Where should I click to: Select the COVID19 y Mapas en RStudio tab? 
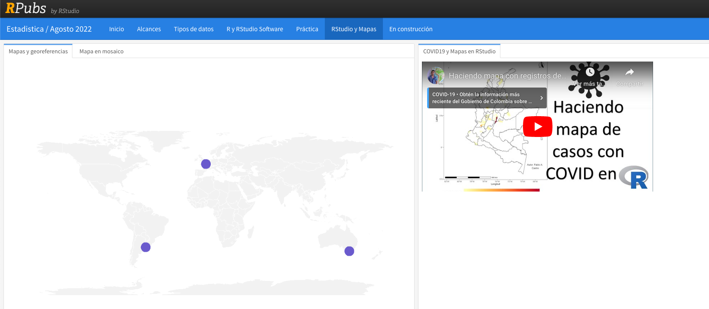(459, 51)
